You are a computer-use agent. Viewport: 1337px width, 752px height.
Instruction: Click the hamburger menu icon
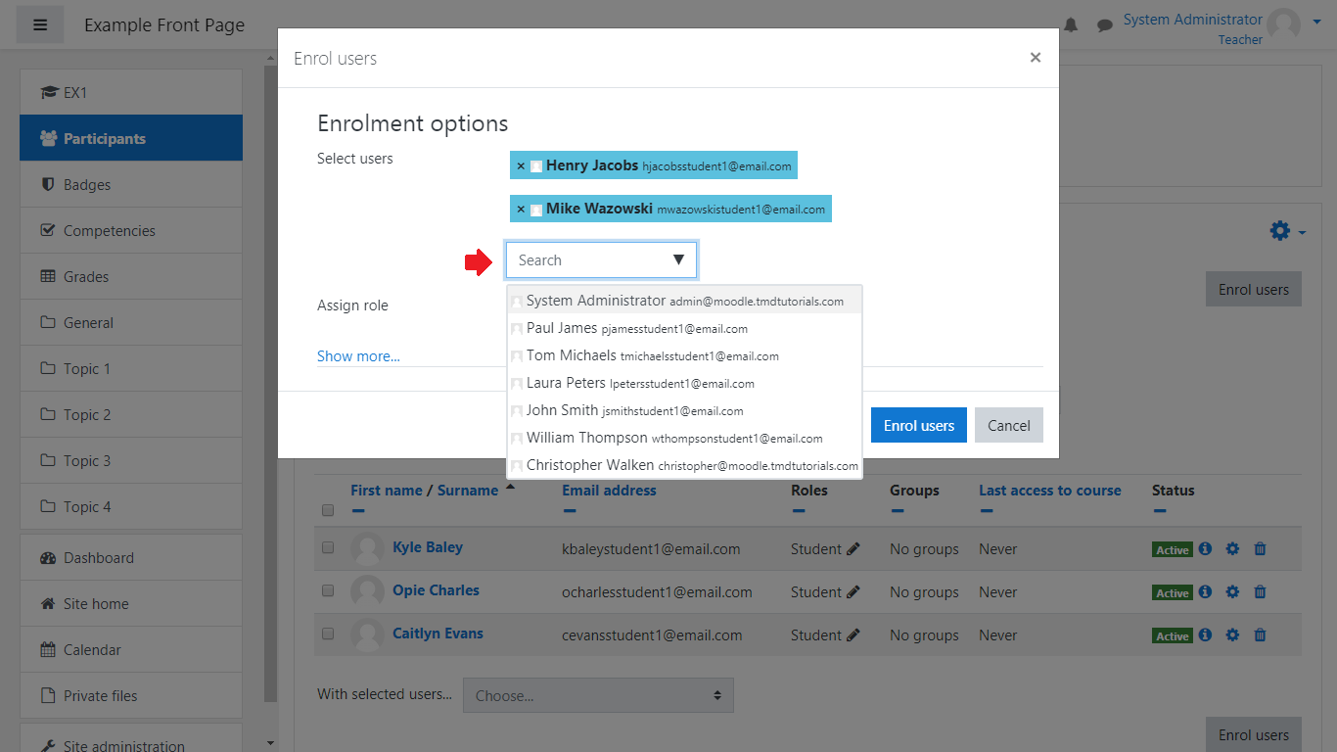tap(40, 25)
